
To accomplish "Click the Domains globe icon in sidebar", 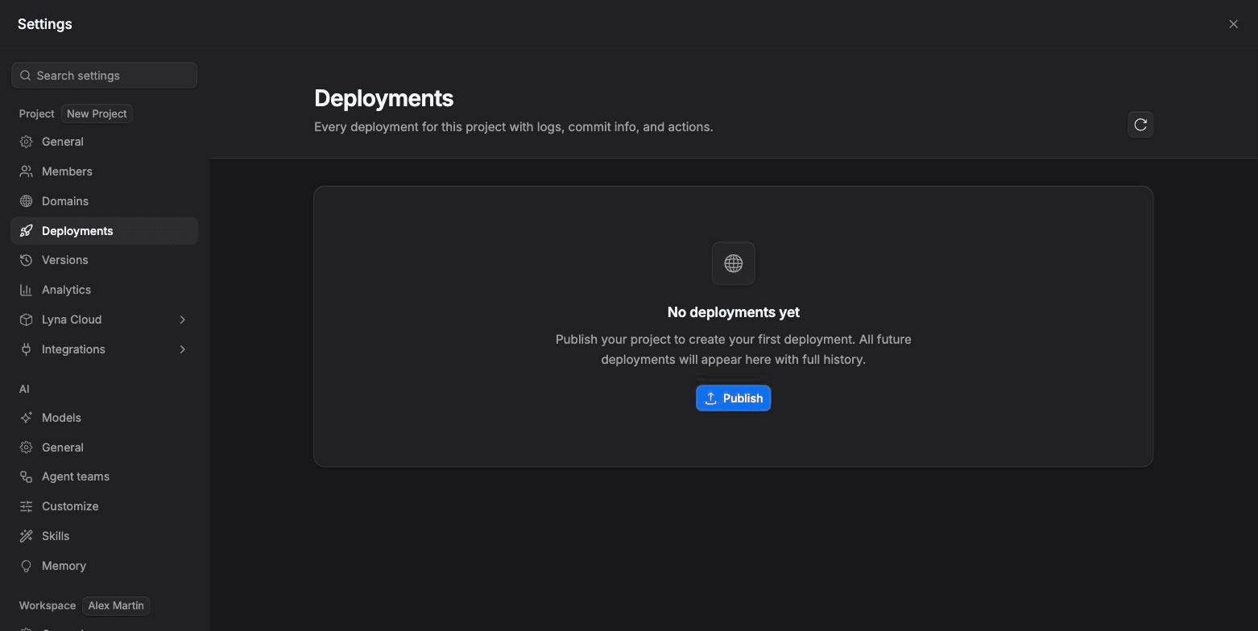I will (x=27, y=201).
